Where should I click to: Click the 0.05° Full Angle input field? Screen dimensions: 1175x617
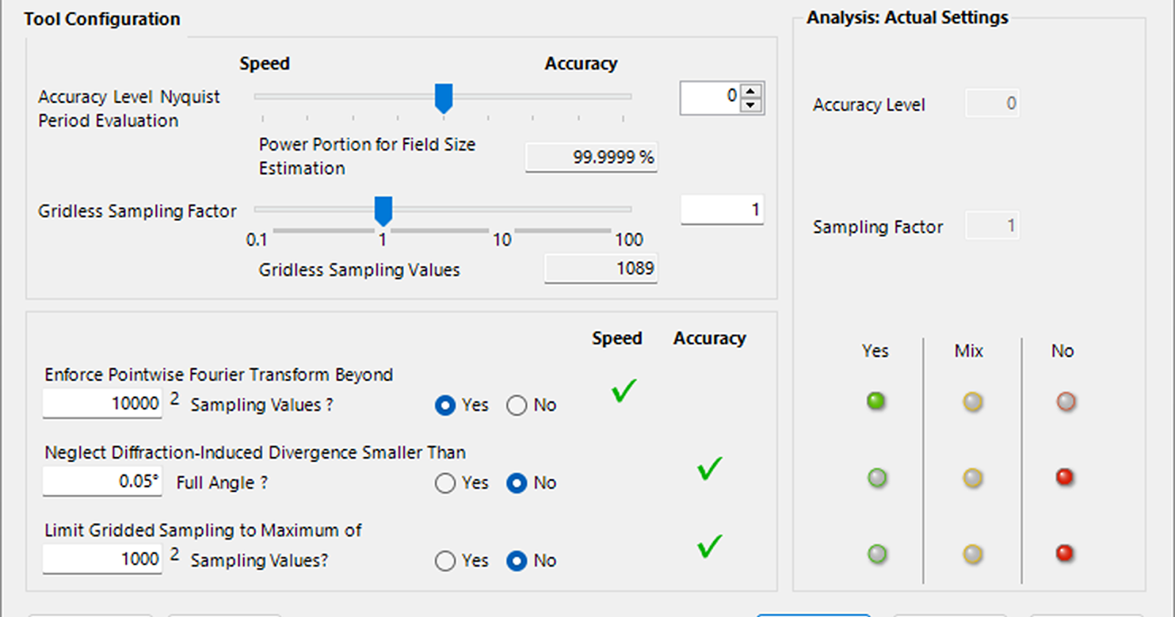tap(102, 482)
